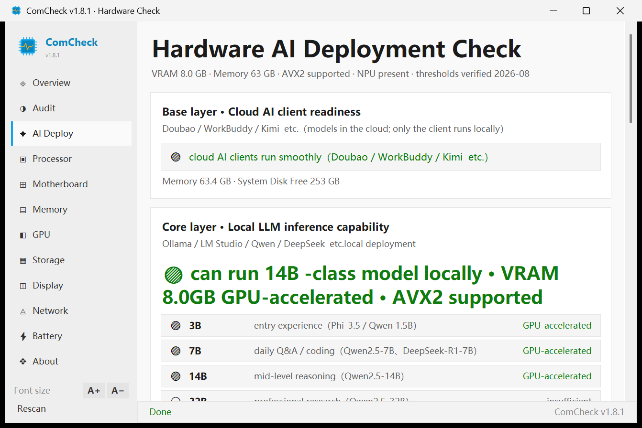642x428 pixels.
Task: Click 'ComCheck v1.8.1' in the status bar
Action: click(x=589, y=412)
